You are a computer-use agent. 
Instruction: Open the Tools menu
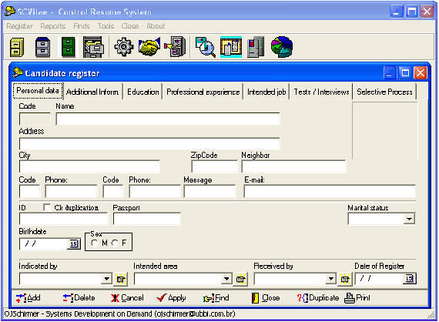(x=106, y=26)
